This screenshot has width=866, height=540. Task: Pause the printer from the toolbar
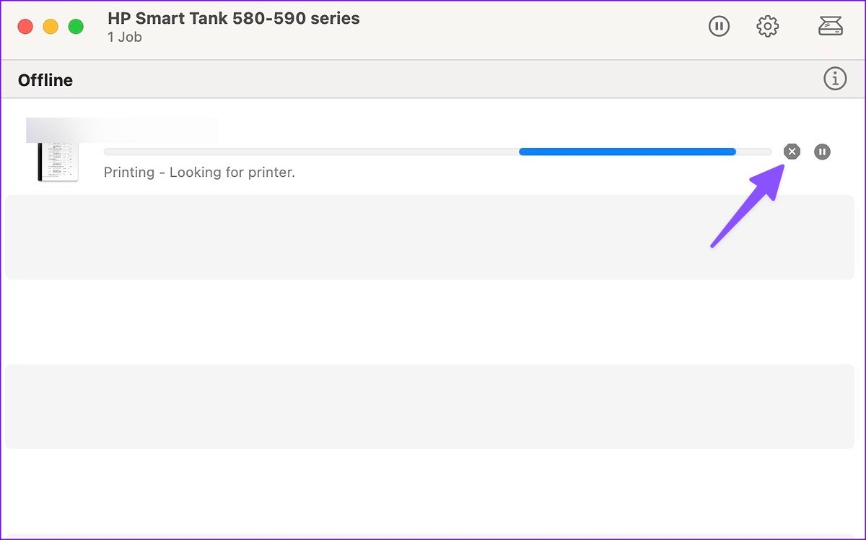click(x=719, y=27)
